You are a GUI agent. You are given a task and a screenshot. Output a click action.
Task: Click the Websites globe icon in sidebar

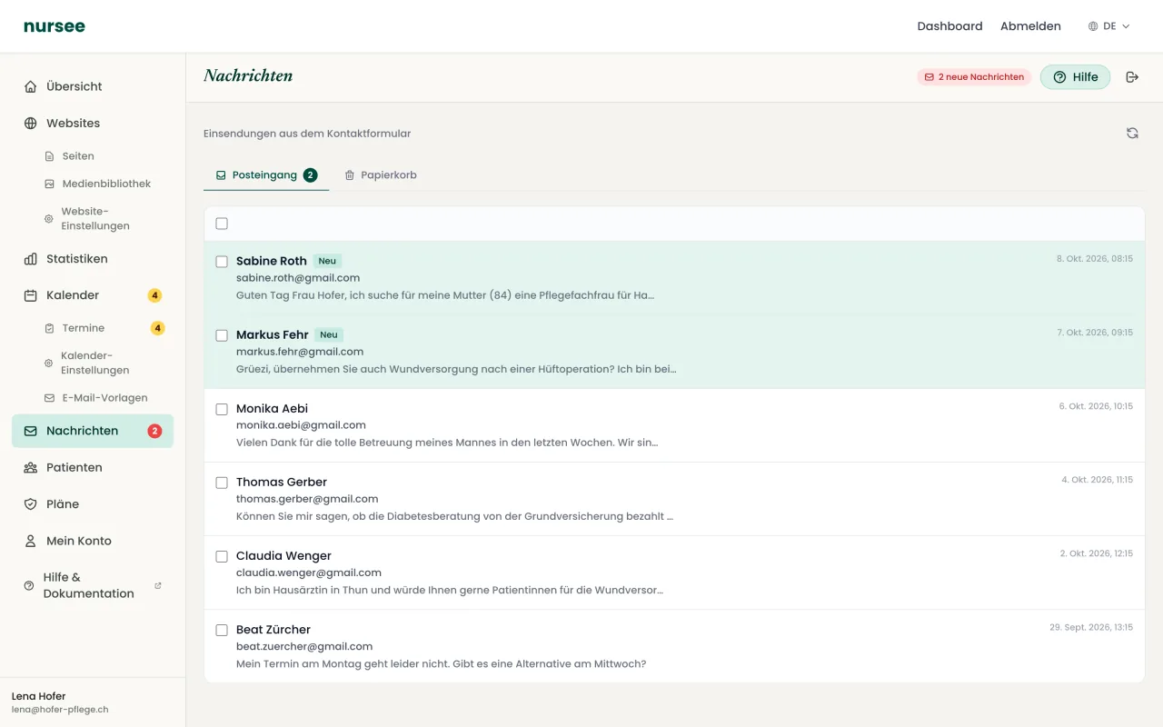click(31, 124)
